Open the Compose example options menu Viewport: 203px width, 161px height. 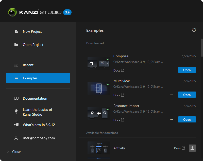point(171,70)
